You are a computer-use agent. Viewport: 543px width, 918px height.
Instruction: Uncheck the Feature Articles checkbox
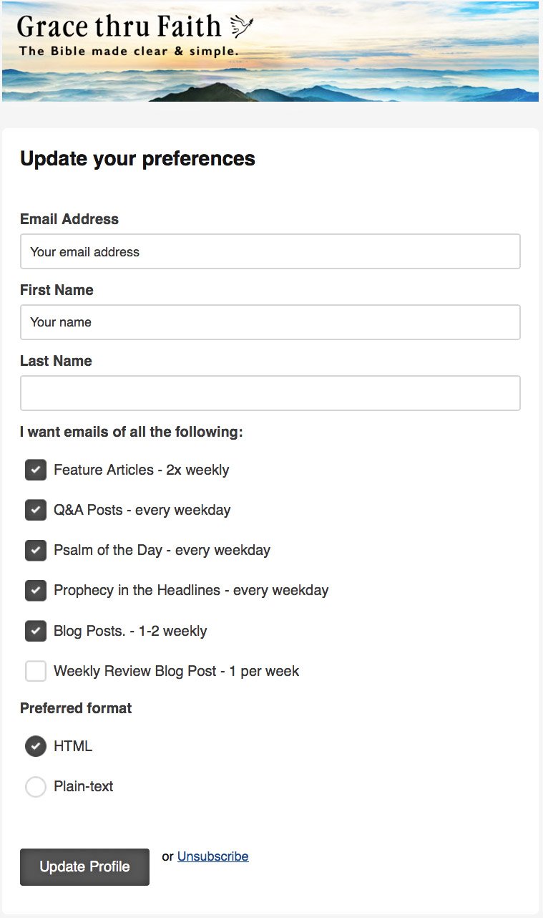click(x=36, y=470)
